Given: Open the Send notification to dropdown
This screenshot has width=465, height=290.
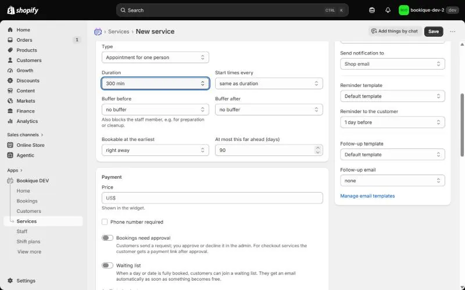Looking at the screenshot, I should [392, 64].
